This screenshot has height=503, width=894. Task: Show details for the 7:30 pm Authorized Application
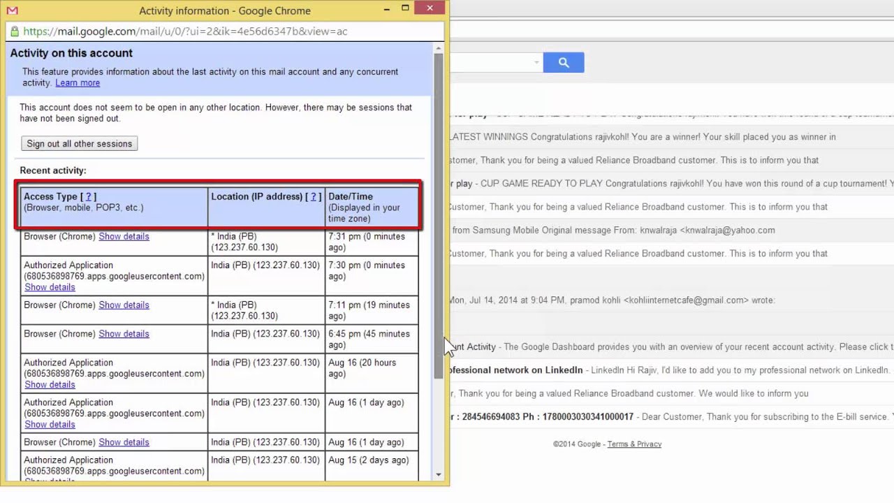tap(50, 287)
